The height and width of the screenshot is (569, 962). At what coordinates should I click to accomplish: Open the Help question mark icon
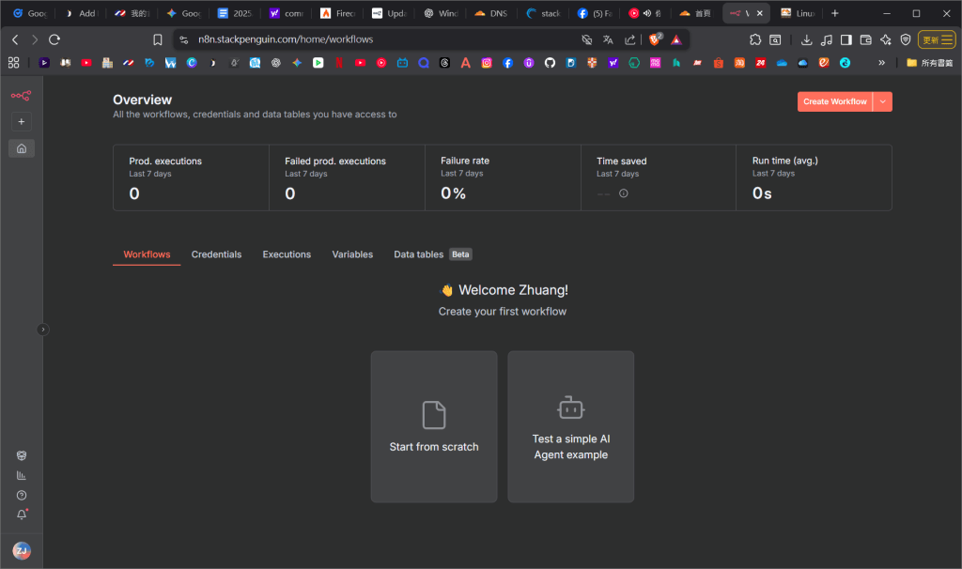tap(21, 495)
